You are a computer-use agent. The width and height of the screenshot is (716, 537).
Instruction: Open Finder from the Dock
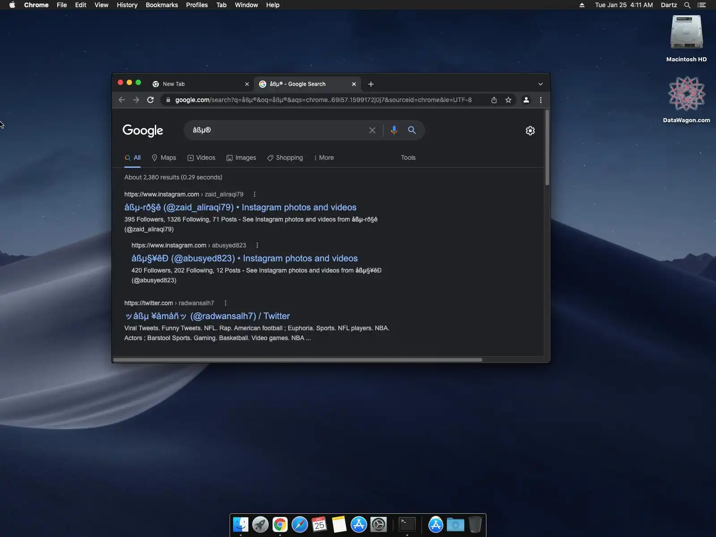coord(241,524)
